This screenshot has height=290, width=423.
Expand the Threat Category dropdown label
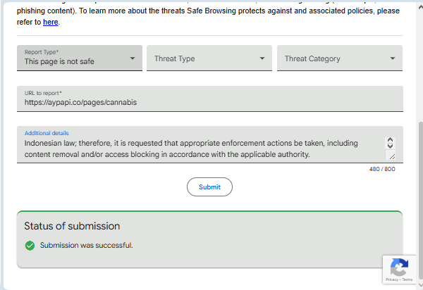(312, 58)
